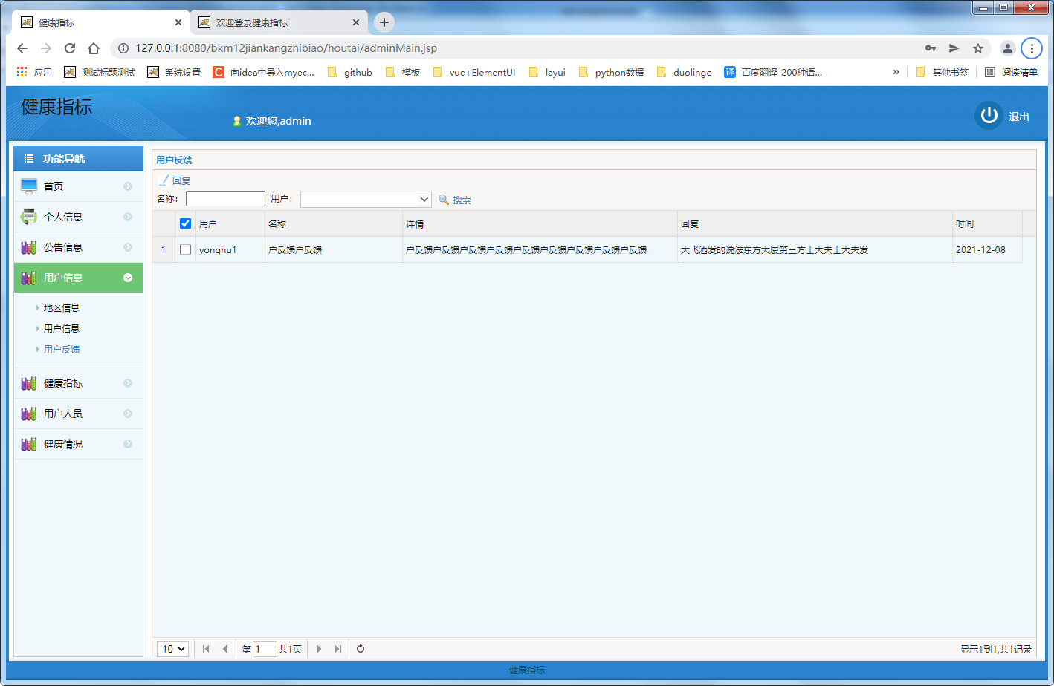Click the 详情 column header

tap(540, 223)
